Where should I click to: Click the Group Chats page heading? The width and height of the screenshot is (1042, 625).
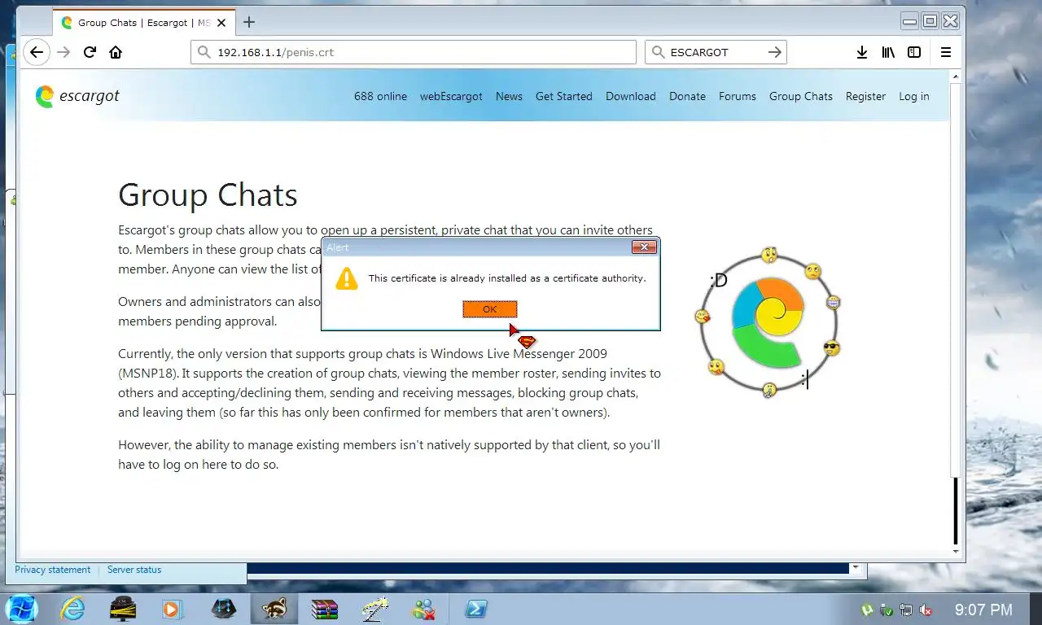pyautogui.click(x=208, y=195)
